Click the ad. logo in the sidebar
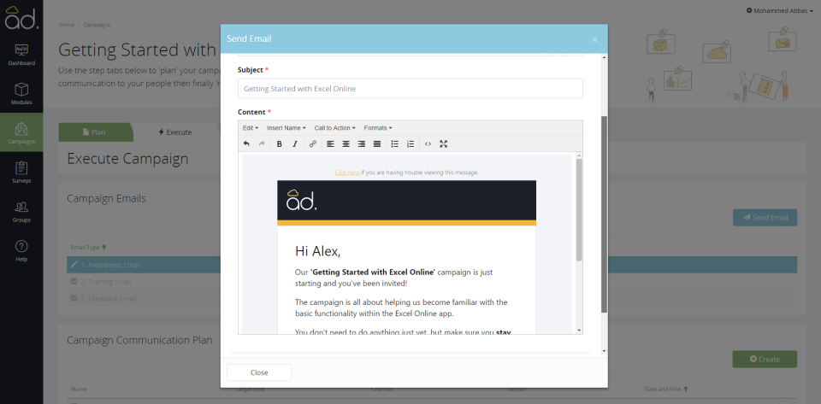This screenshot has width=821, height=404. pyautogui.click(x=21, y=17)
